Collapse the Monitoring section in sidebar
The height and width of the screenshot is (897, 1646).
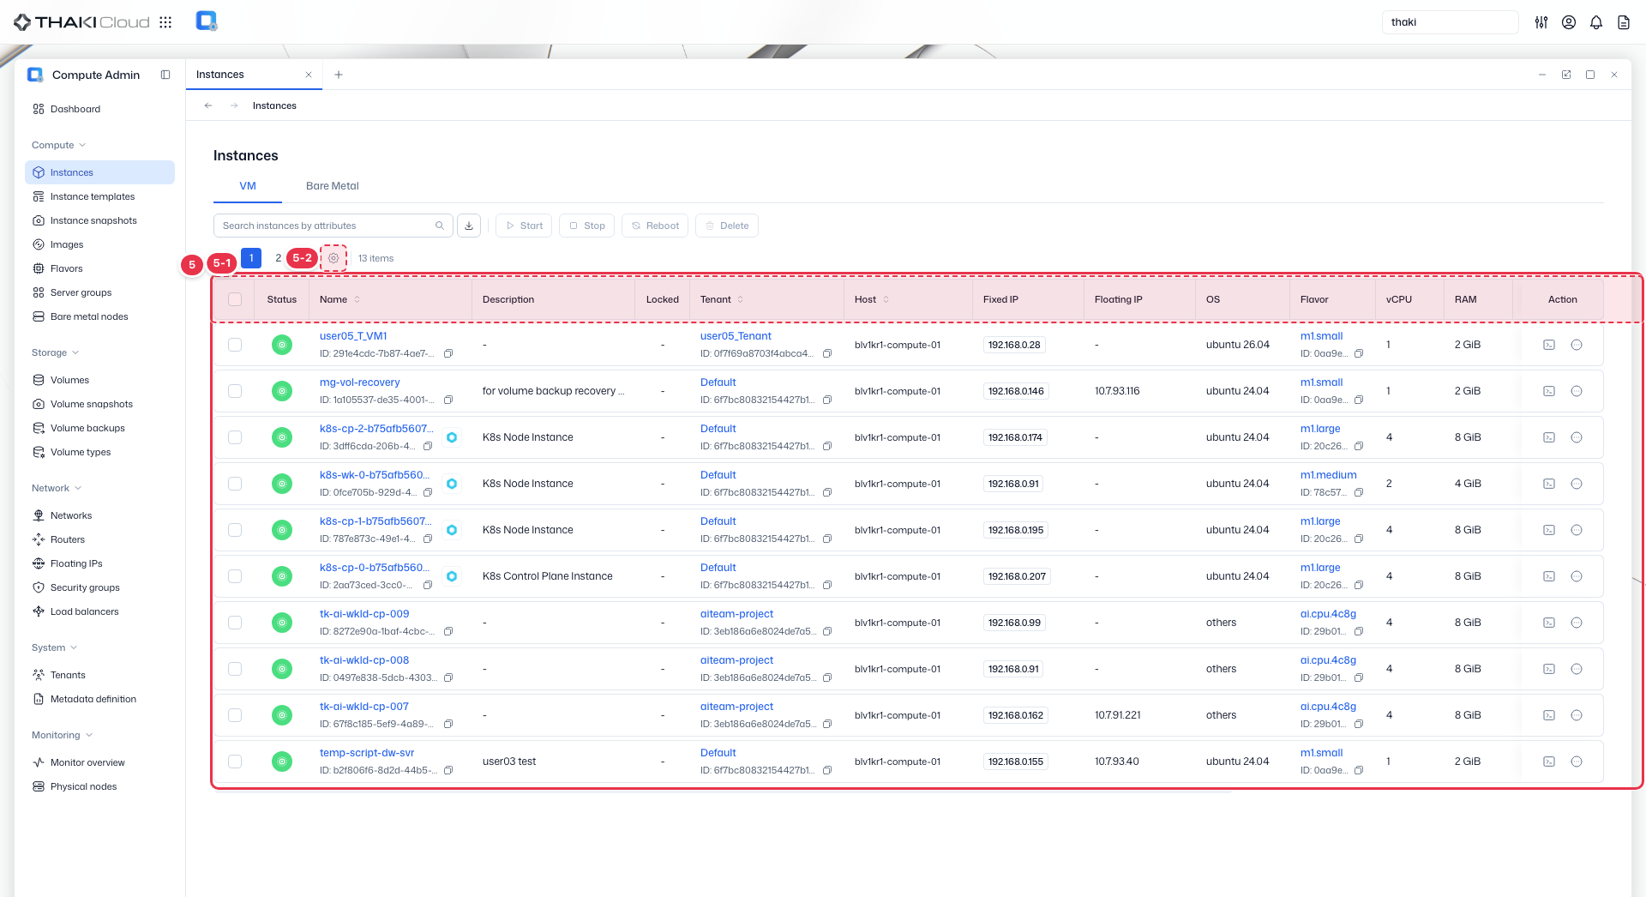[x=63, y=735]
